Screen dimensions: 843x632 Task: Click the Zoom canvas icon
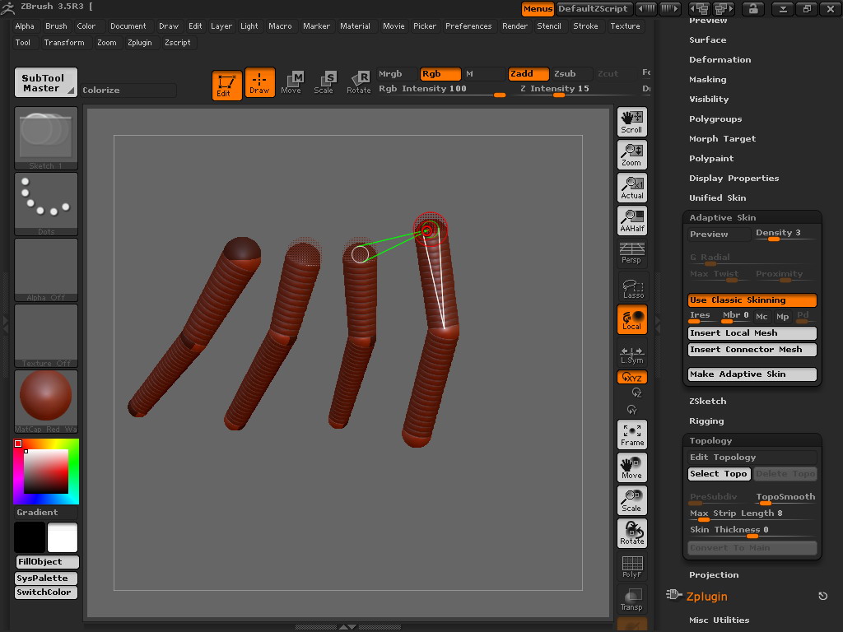(631, 155)
